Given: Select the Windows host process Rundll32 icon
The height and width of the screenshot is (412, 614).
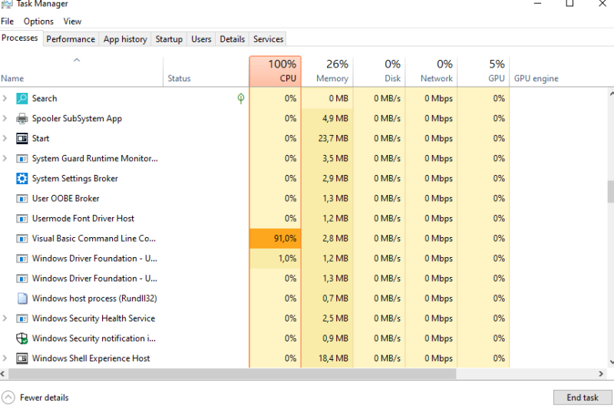Looking at the screenshot, I should 22,298.
